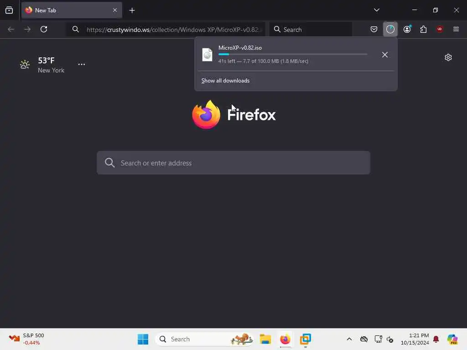Click New York weather location
Image resolution: width=467 pixels, height=350 pixels.
[51, 70]
